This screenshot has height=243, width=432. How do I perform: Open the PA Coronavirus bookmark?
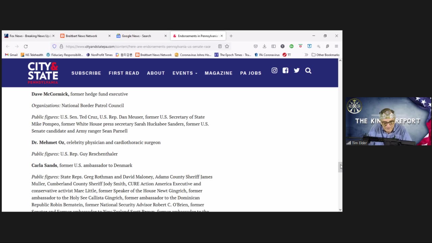(x=267, y=55)
